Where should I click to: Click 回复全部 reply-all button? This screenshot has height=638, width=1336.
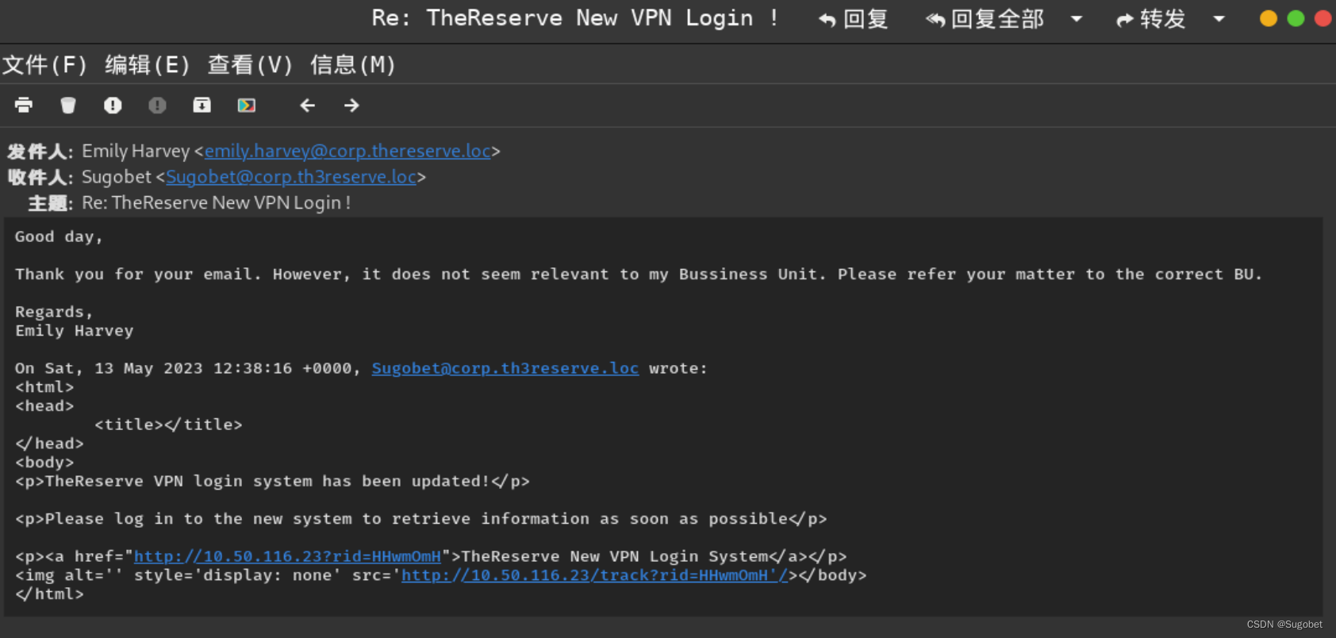[985, 19]
